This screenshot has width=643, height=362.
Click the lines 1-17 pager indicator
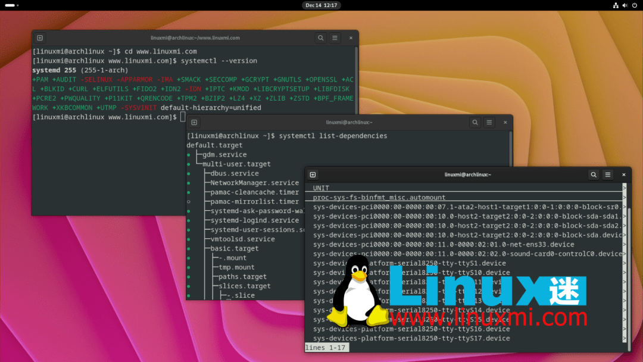pos(326,347)
